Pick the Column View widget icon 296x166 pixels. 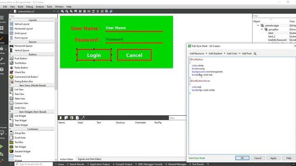11,103
